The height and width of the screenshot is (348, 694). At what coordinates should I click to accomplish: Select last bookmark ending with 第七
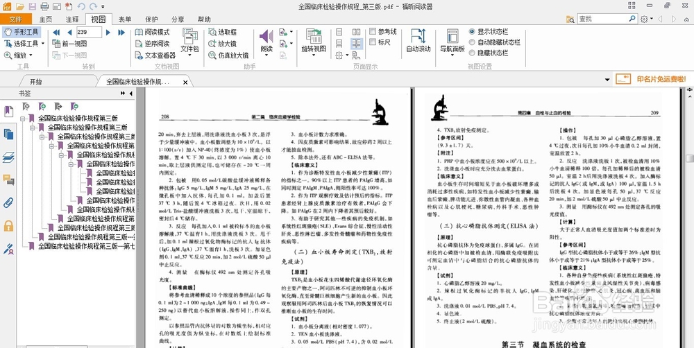(86, 246)
